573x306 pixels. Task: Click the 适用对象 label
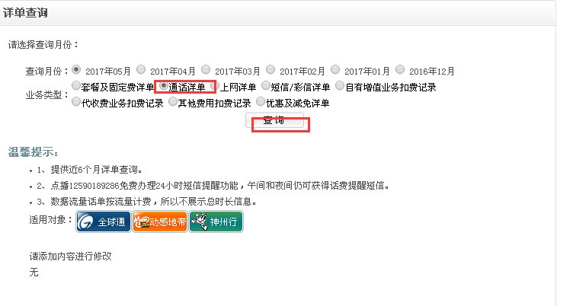(x=51, y=220)
